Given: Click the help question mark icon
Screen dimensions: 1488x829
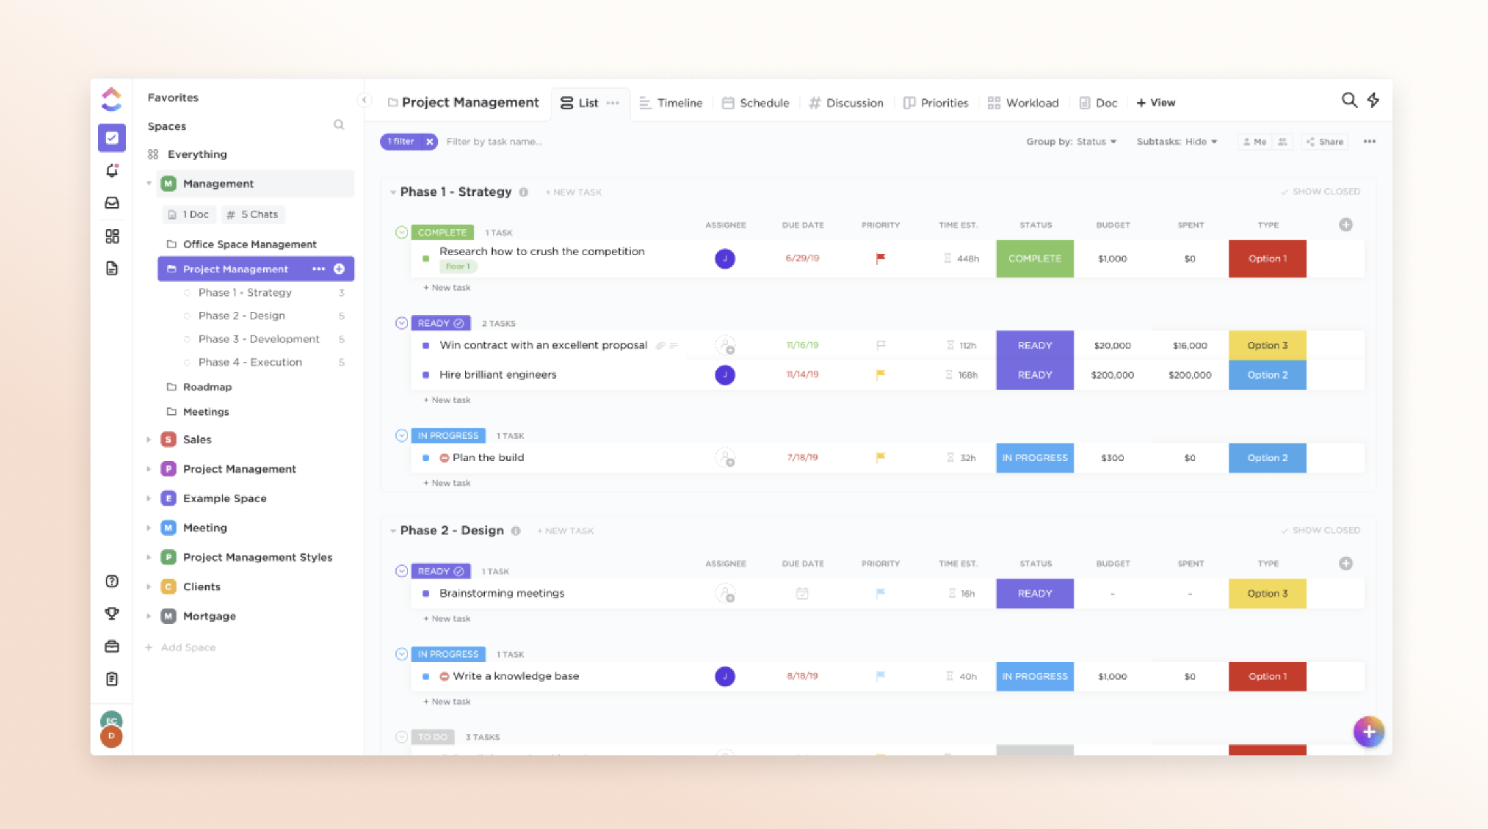Looking at the screenshot, I should click(112, 581).
